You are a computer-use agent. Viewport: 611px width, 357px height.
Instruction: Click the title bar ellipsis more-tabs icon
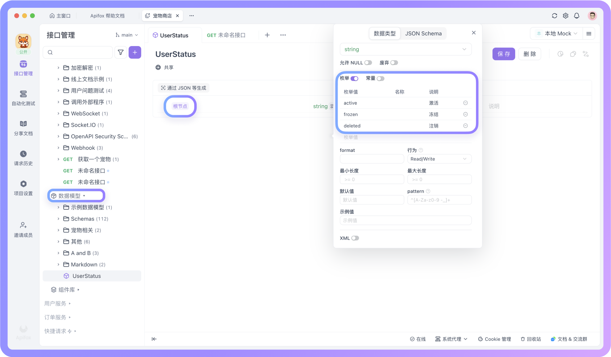[x=192, y=16]
